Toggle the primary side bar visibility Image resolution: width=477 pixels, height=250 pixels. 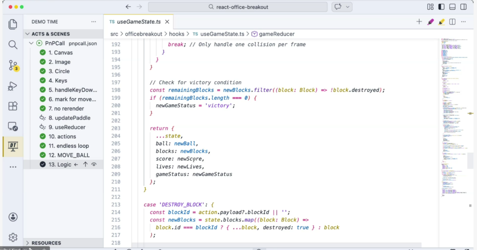[441, 7]
